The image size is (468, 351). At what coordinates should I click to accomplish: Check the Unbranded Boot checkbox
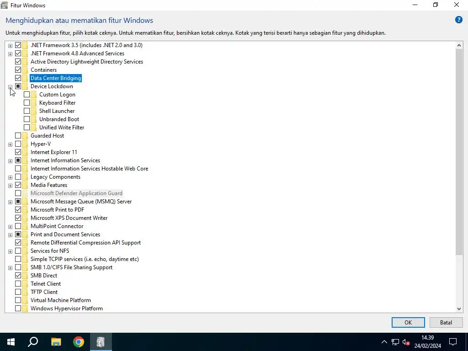pyautogui.click(x=27, y=119)
